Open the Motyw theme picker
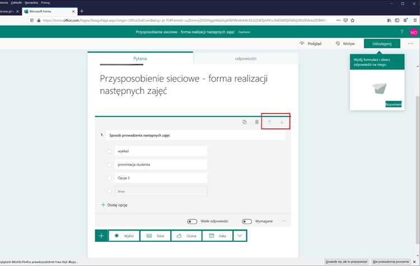 (x=346, y=43)
